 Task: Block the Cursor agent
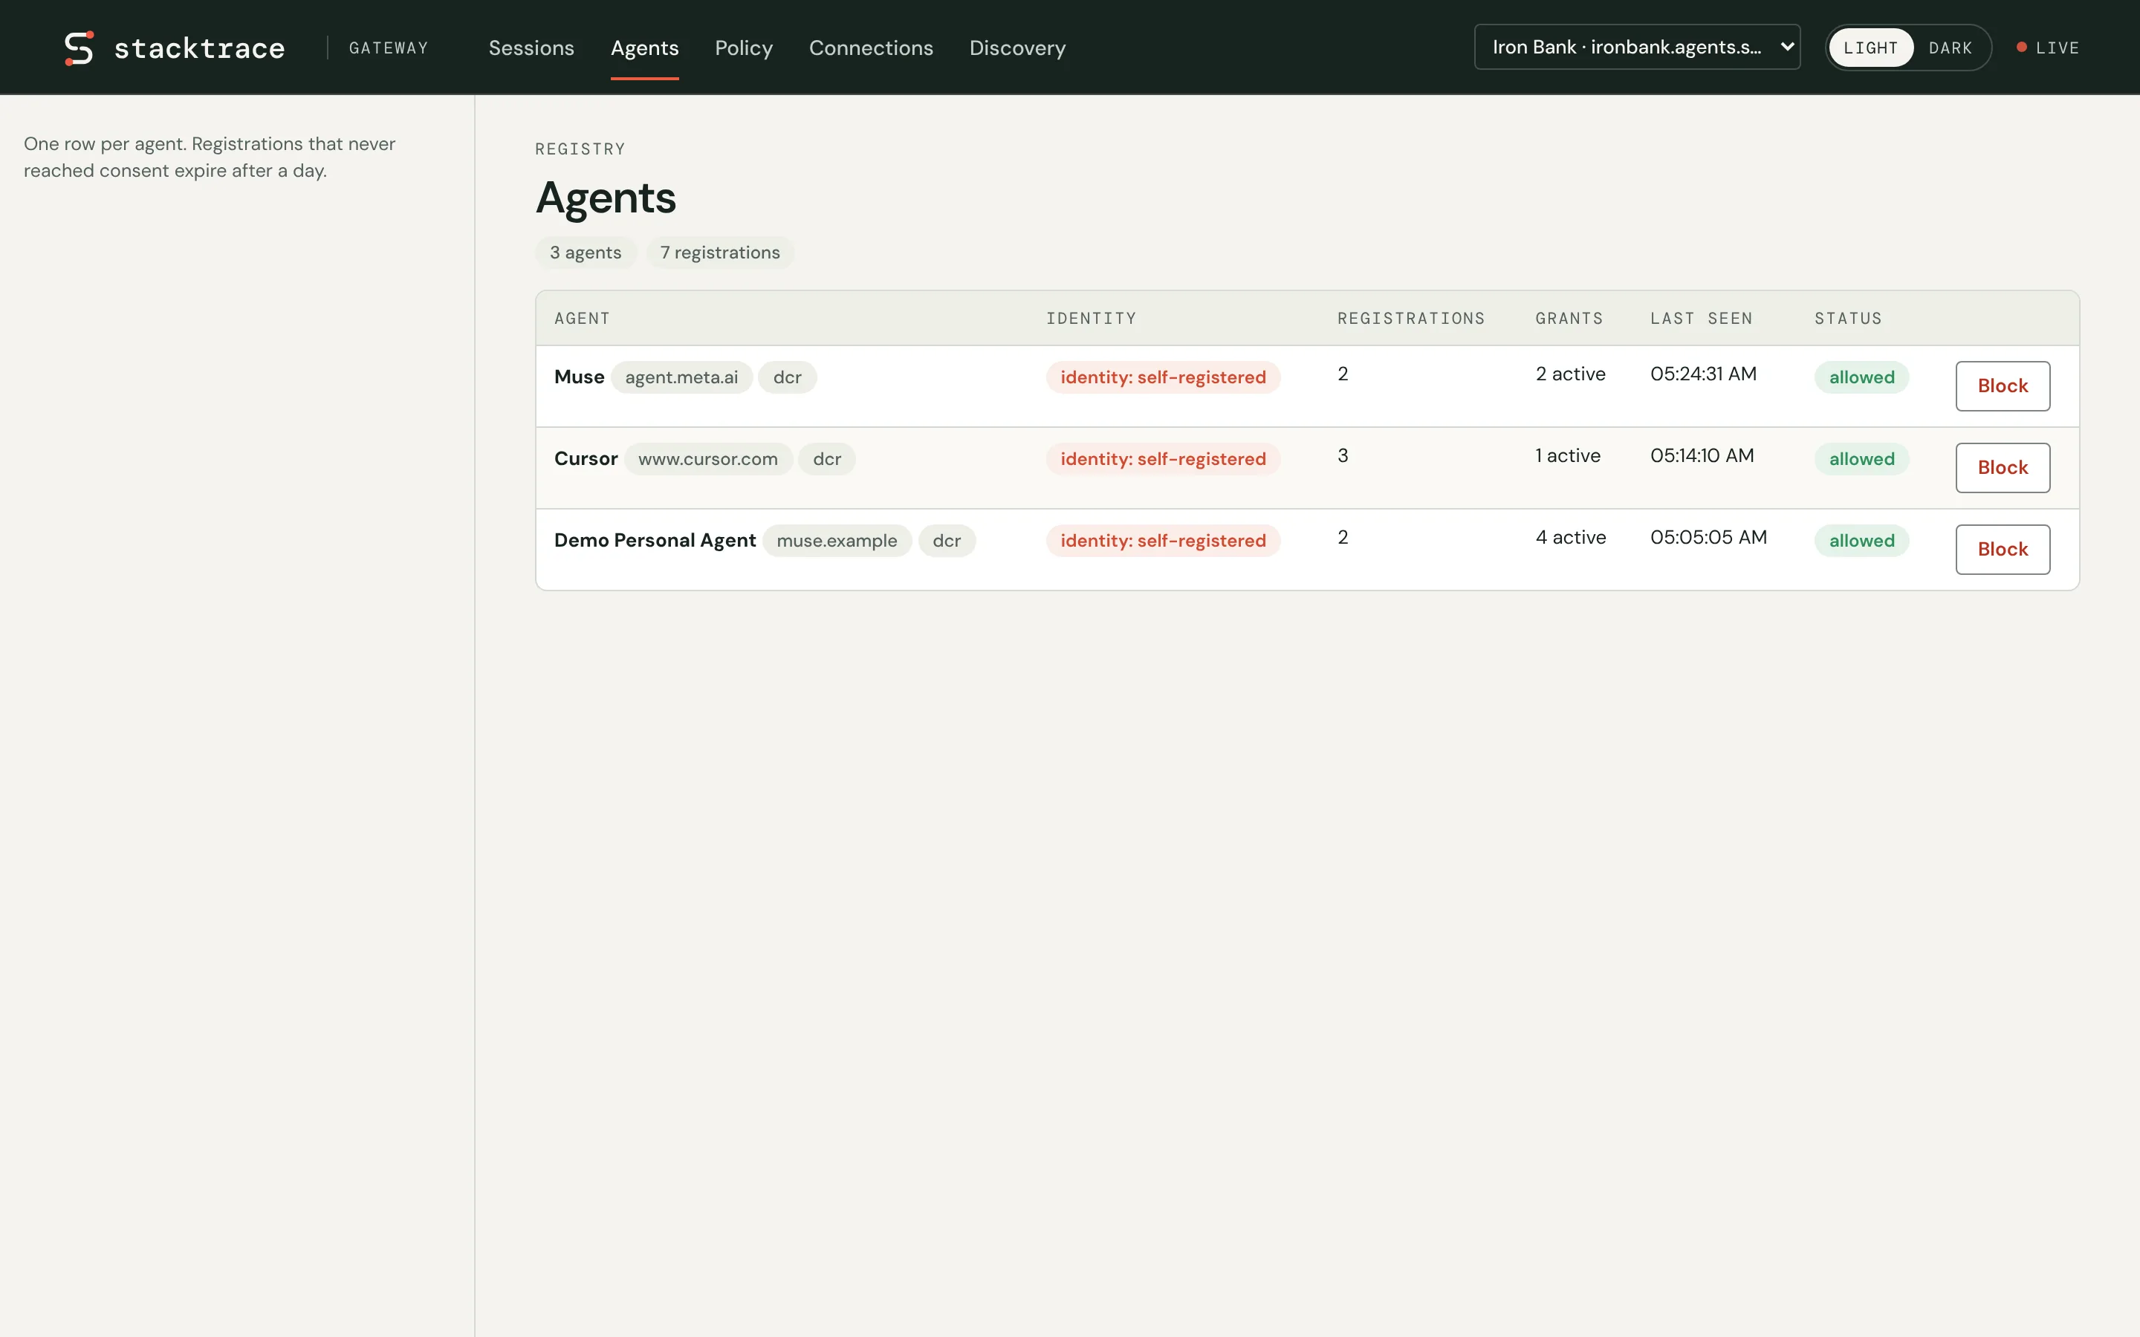click(2002, 468)
